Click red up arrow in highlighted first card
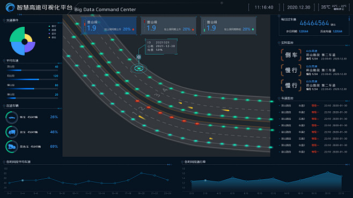The image size is (353, 198). (x=133, y=29)
